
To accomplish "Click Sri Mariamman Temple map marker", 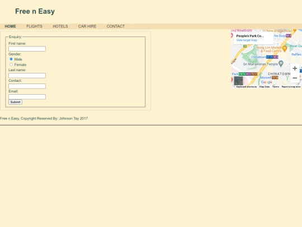I will (281, 63).
